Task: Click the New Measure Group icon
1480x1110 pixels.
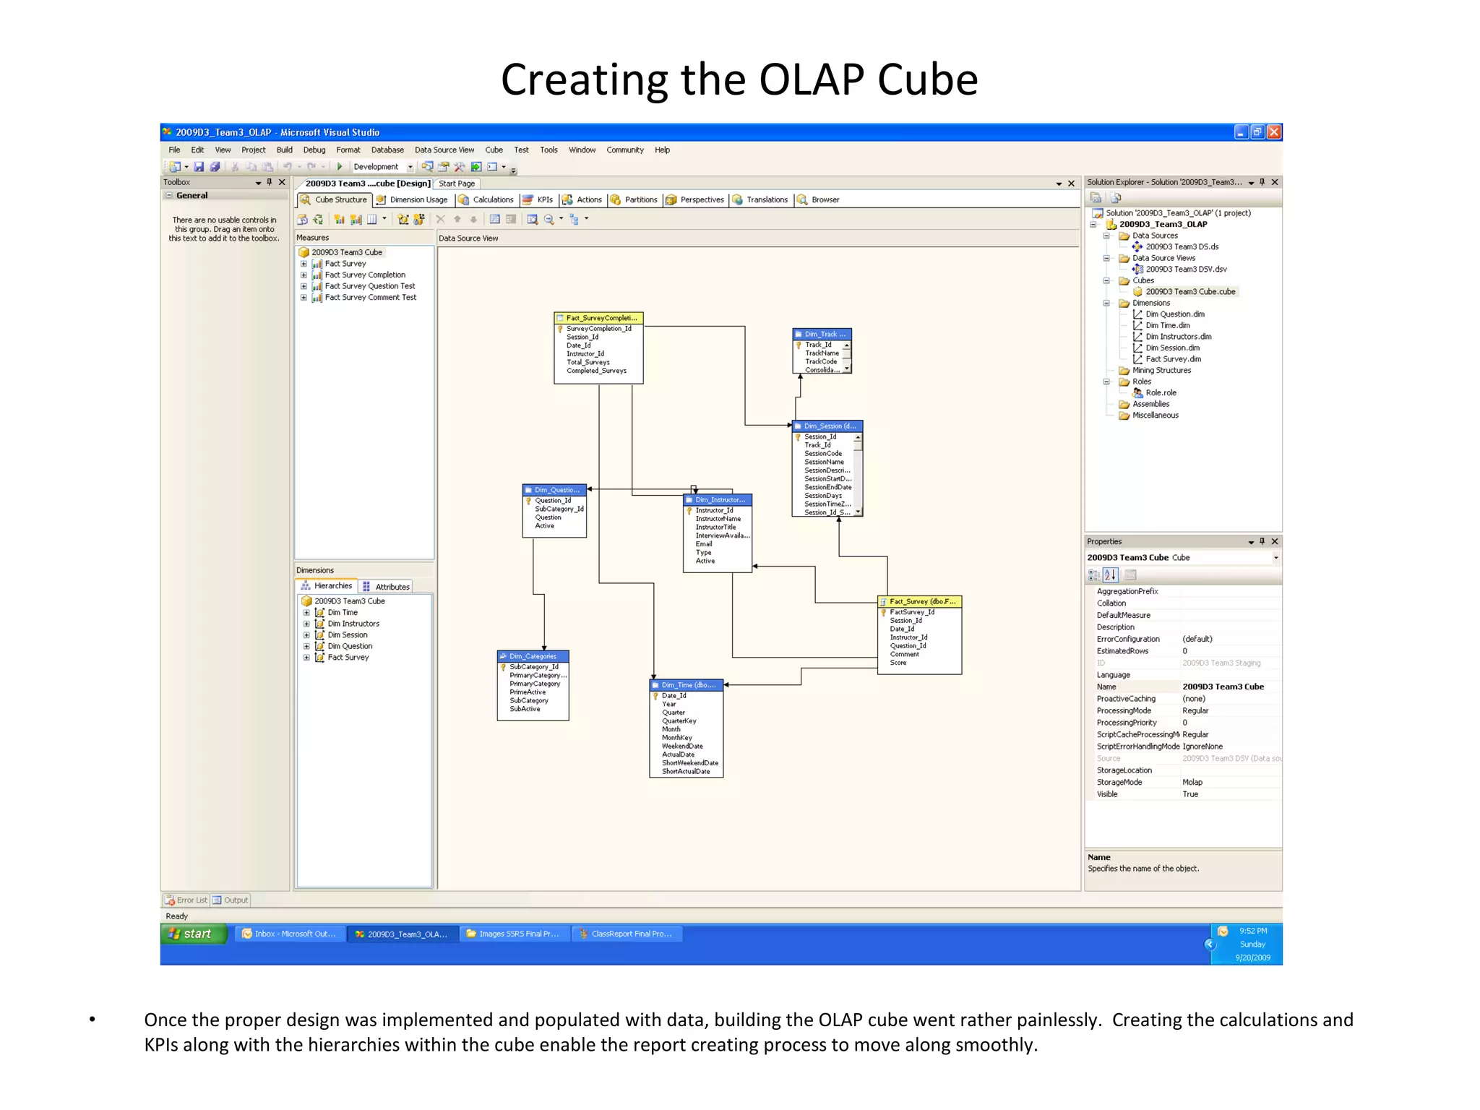Action: 356,219
